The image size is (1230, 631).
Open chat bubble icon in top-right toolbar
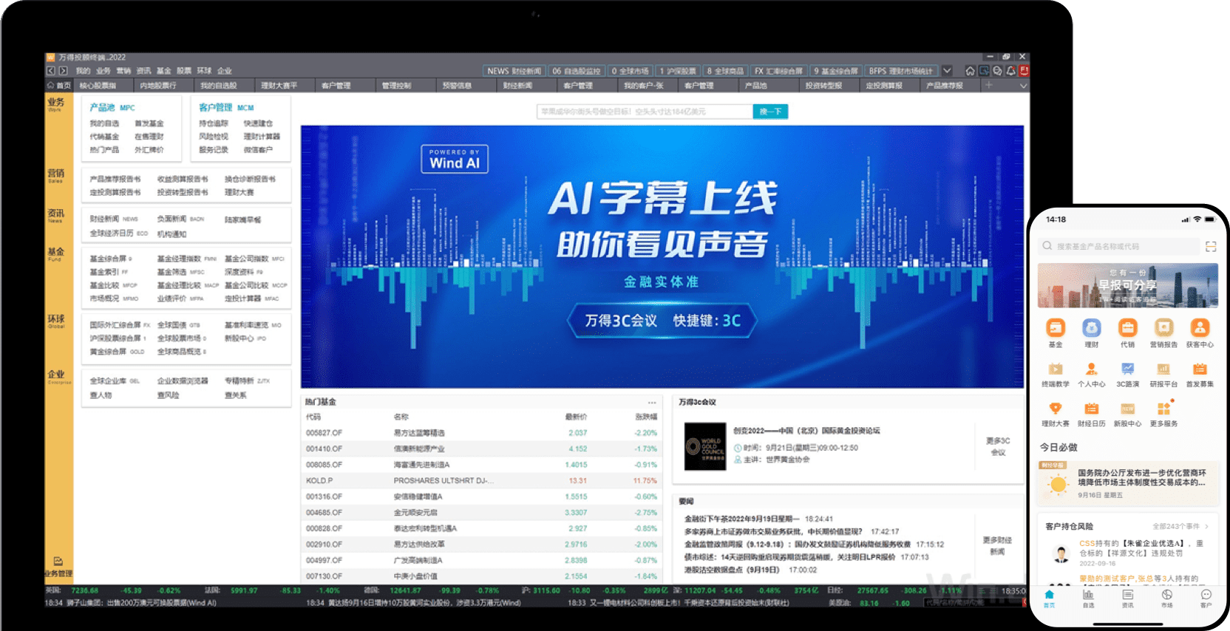(x=997, y=71)
